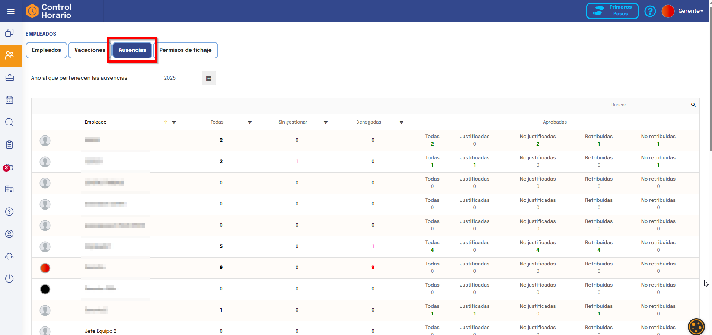712x335 pixels.
Task: Click the year field showing 2025
Action: coord(170,78)
